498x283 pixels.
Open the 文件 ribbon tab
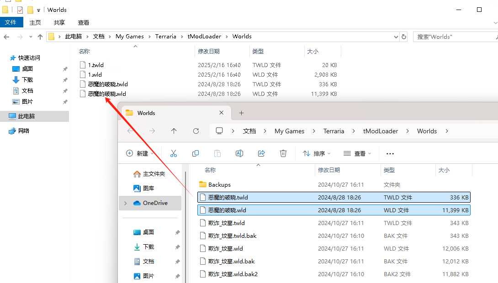(11, 22)
